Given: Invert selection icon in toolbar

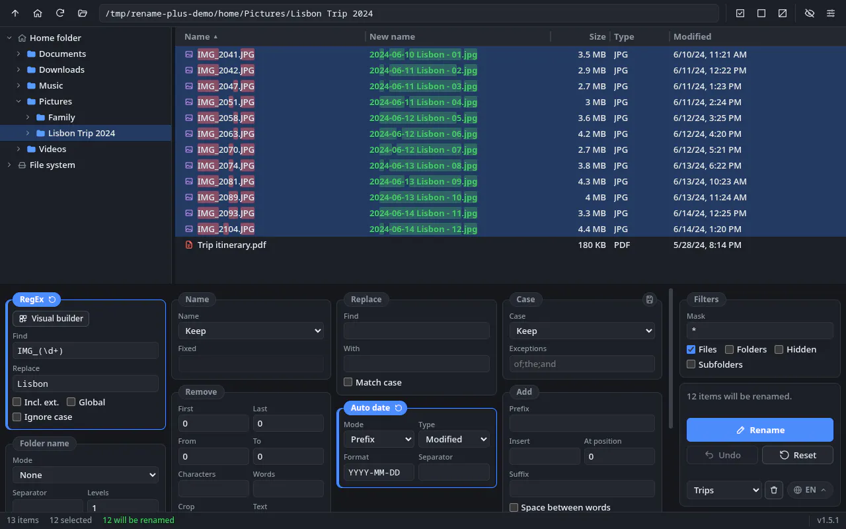Looking at the screenshot, I should 783,13.
